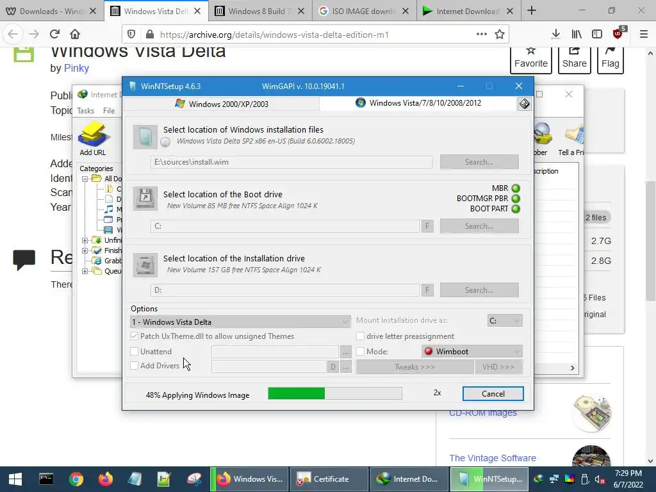This screenshot has height=492, width=656.
Task: Click Search button for Boot drive
Action: [x=479, y=226]
